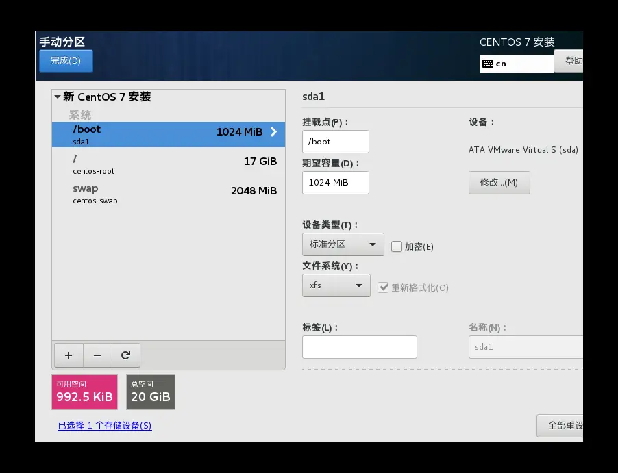
Task: Click the 修改...(M) modify device button
Action: [x=499, y=182]
